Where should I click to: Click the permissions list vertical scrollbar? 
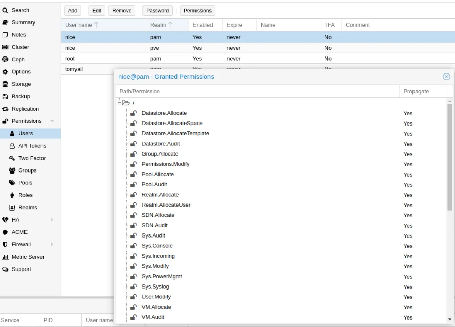[x=450, y=157]
